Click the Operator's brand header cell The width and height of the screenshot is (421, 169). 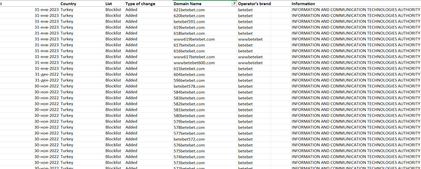254,4
